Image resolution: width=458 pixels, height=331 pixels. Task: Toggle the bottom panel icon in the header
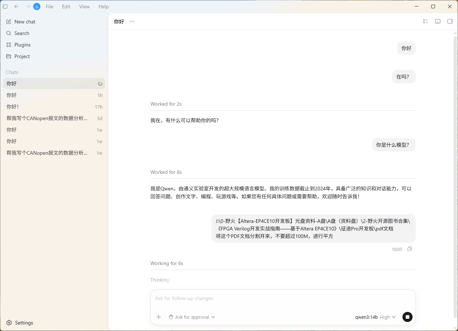[438, 21]
